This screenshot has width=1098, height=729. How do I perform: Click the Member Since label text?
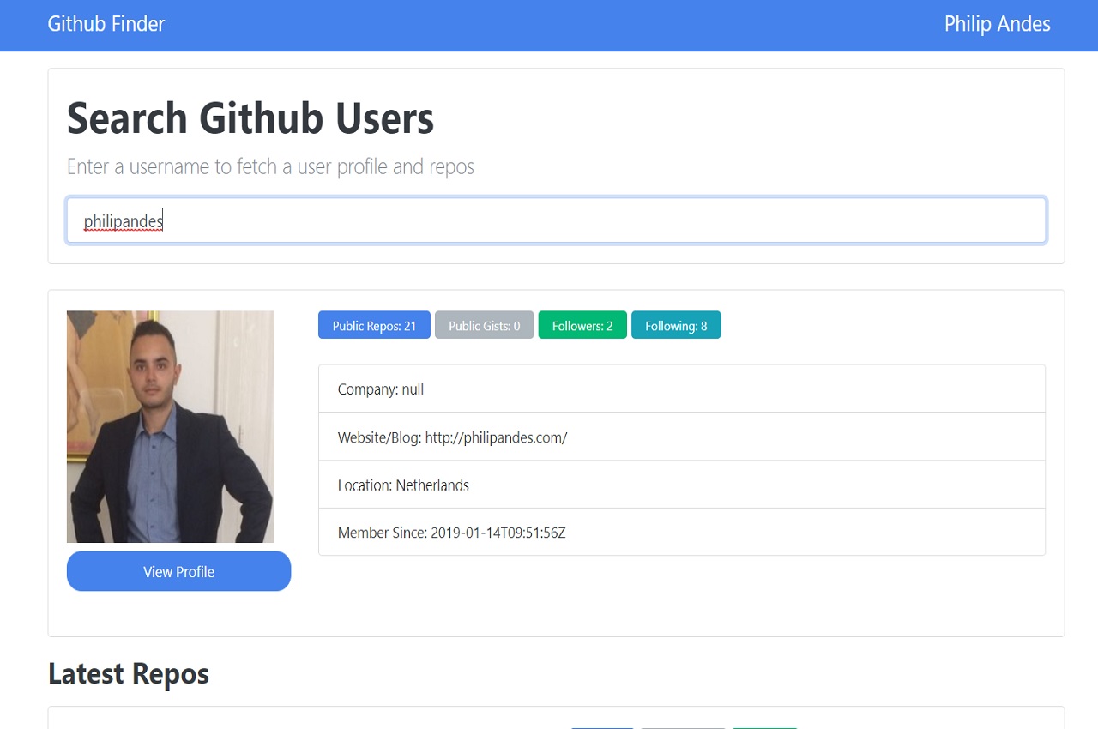point(383,533)
